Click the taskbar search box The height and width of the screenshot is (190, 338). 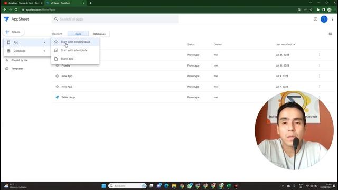(x=127, y=186)
